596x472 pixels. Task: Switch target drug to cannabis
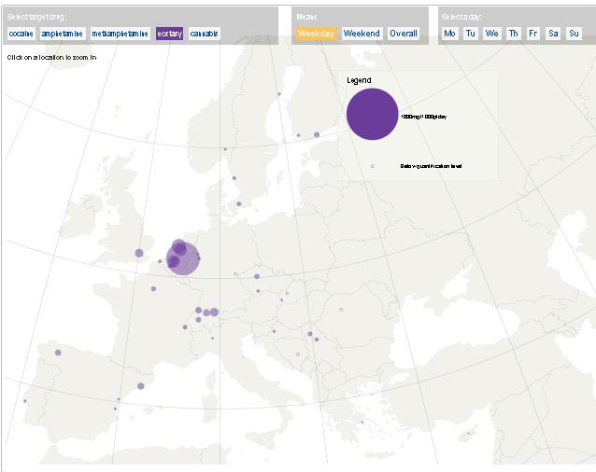tap(205, 34)
